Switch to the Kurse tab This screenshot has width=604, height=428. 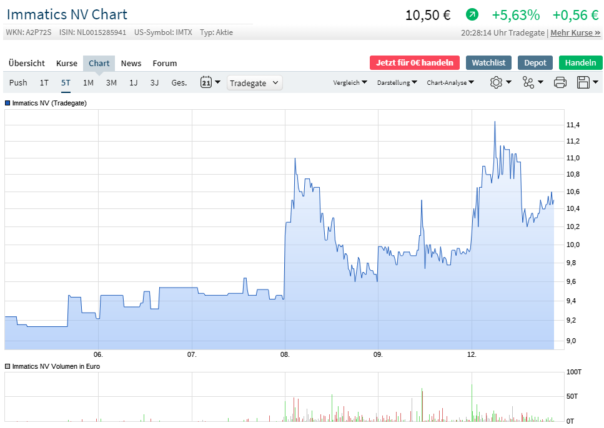(67, 63)
